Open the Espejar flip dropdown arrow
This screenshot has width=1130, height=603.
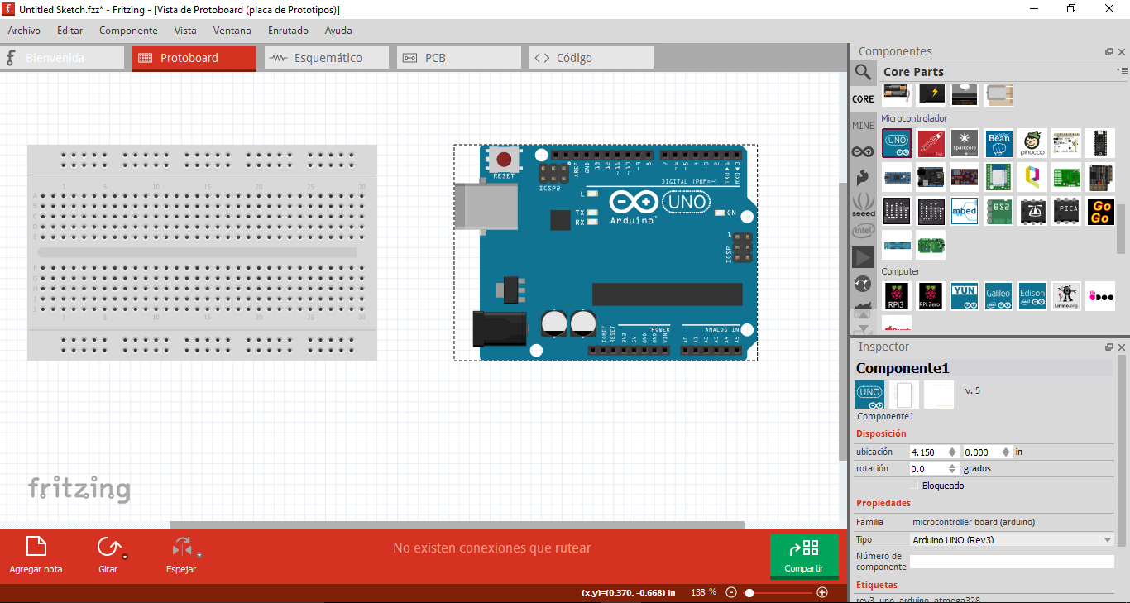point(199,555)
